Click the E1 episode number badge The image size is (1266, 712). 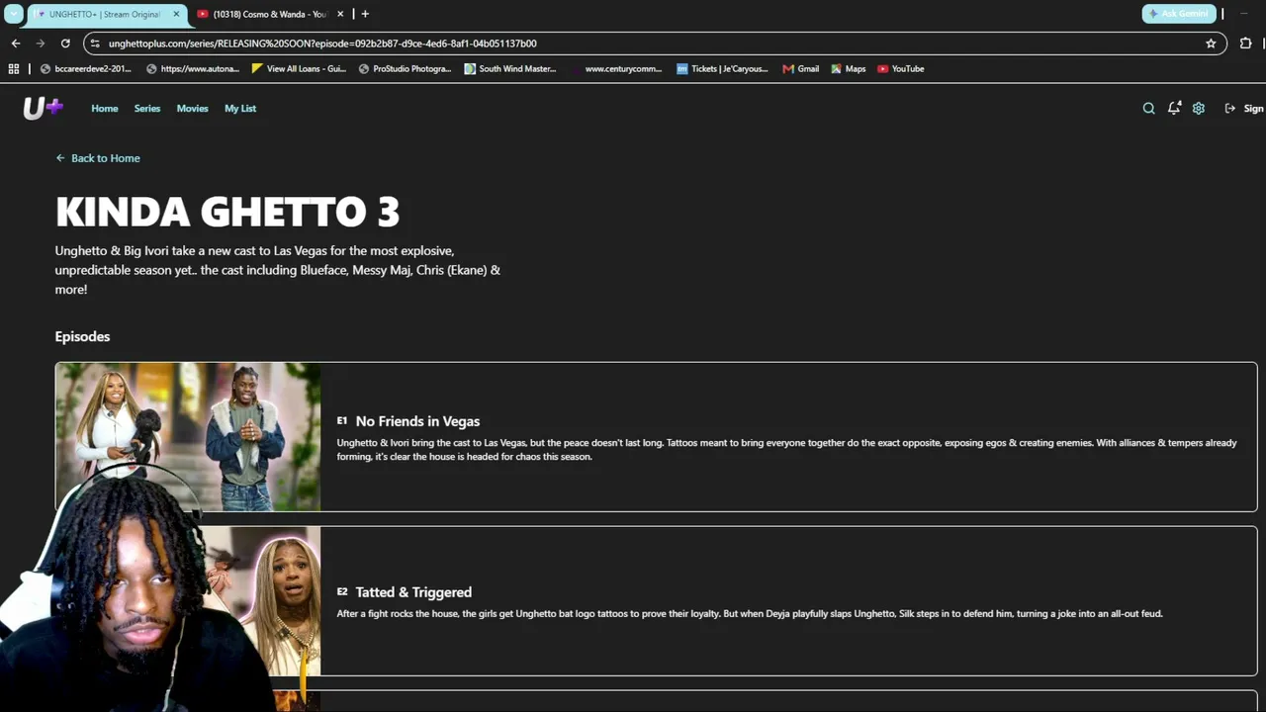coord(342,421)
